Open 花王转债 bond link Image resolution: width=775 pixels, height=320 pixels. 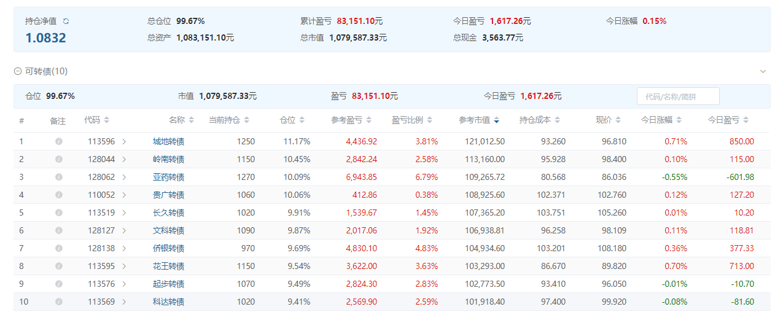click(168, 266)
